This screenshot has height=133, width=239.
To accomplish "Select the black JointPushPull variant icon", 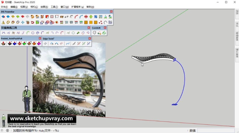I will point(10,44).
